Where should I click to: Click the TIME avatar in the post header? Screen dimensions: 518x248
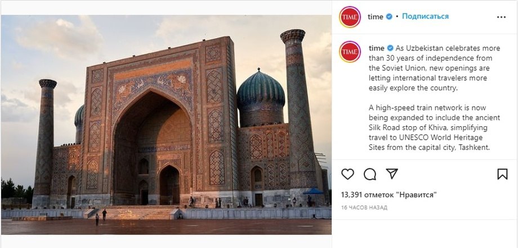coord(350,17)
